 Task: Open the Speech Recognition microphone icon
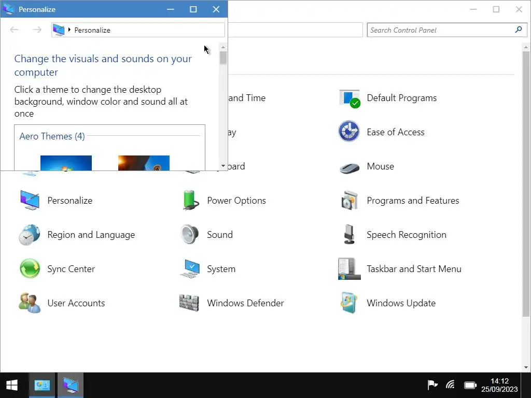click(349, 235)
